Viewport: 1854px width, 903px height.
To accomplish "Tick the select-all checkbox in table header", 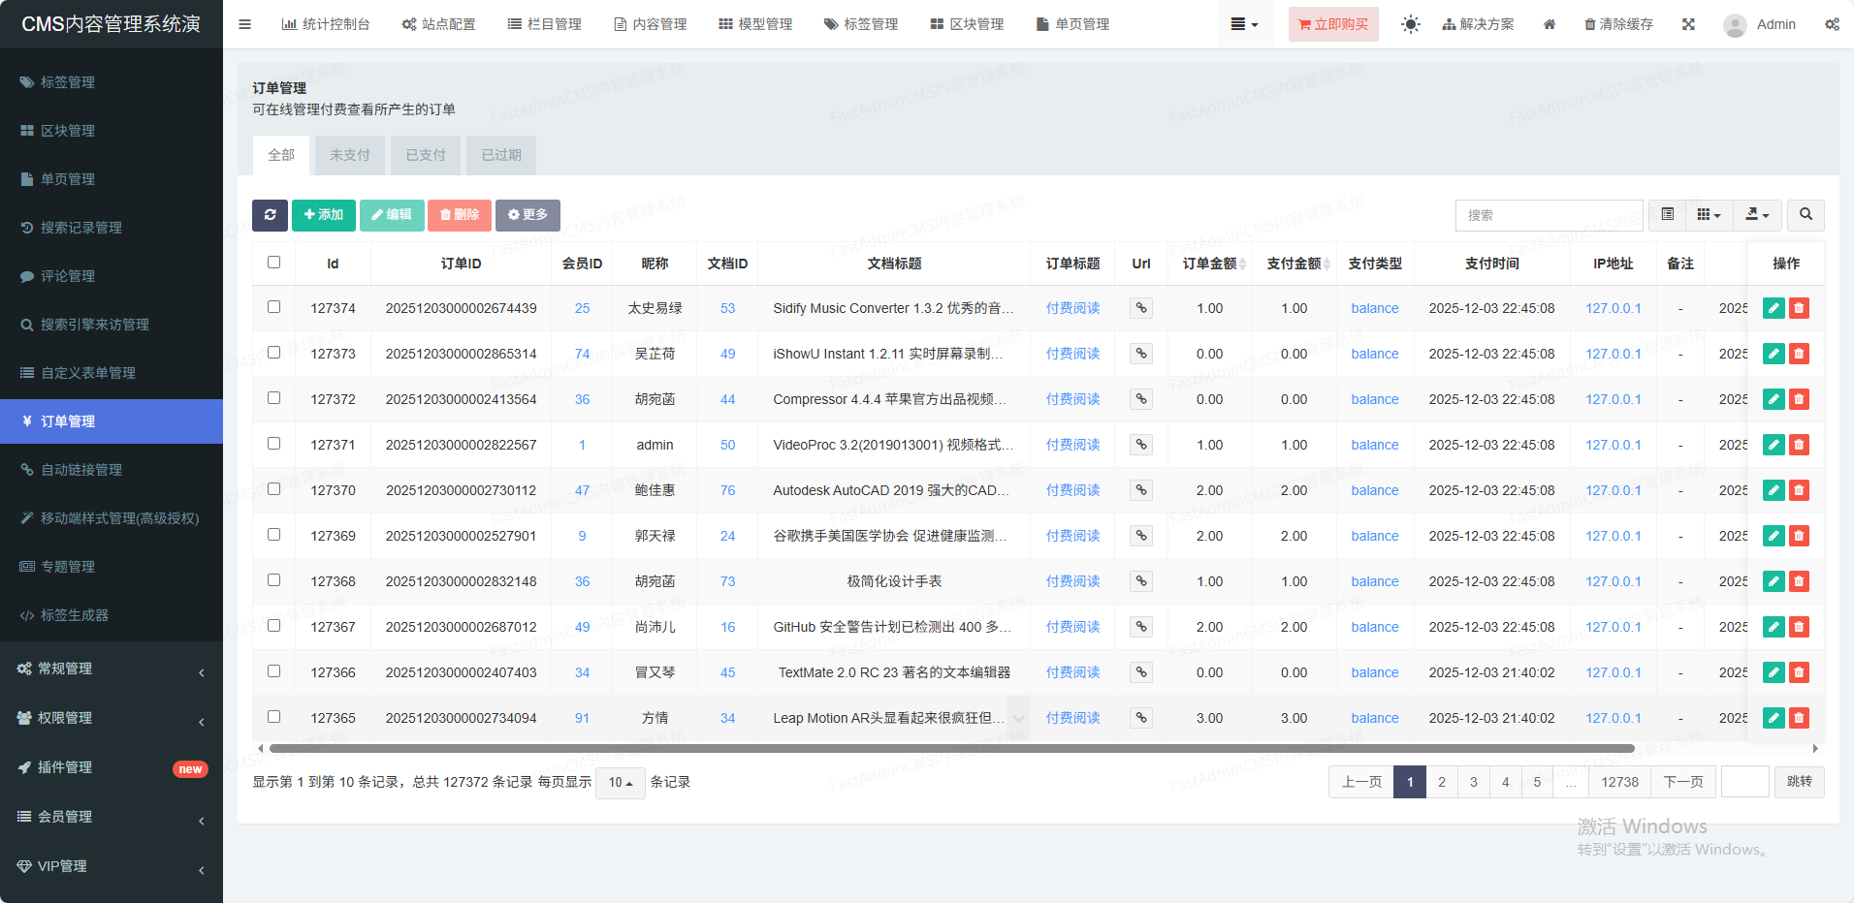I will [273, 263].
